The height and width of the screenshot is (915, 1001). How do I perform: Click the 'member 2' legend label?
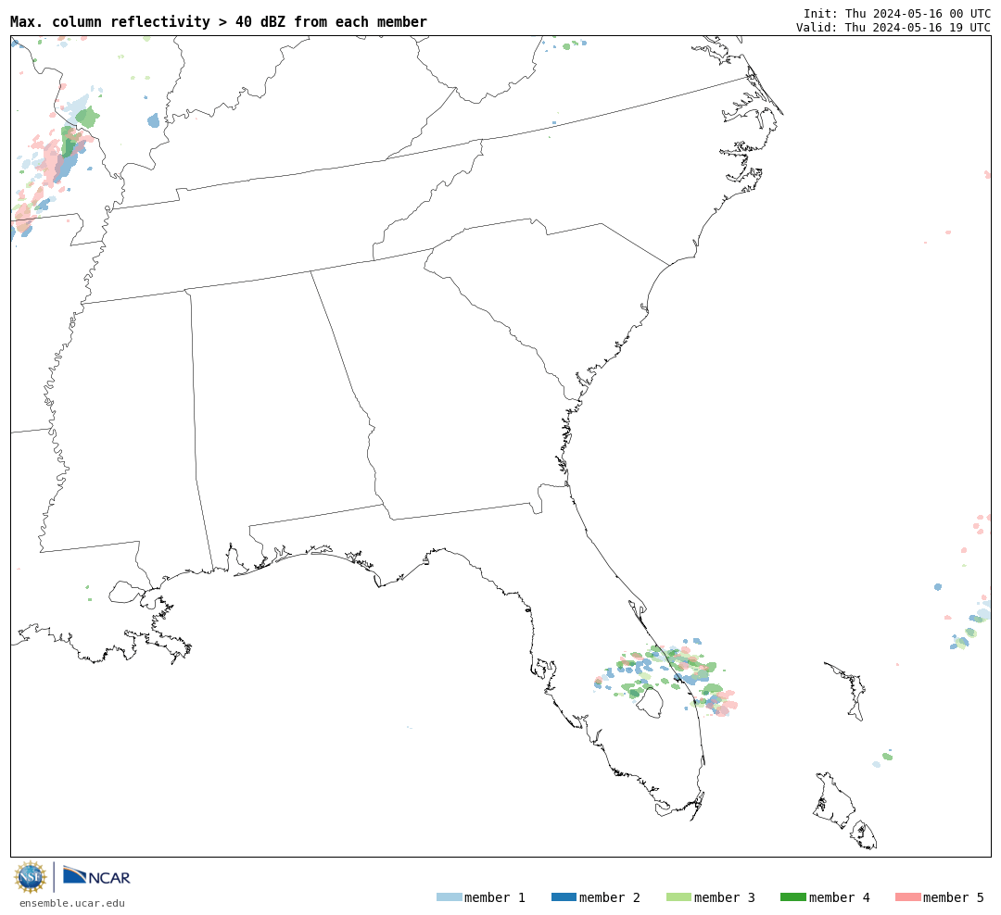(610, 897)
